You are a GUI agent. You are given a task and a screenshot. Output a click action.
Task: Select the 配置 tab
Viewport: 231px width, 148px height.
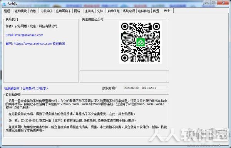156,11
